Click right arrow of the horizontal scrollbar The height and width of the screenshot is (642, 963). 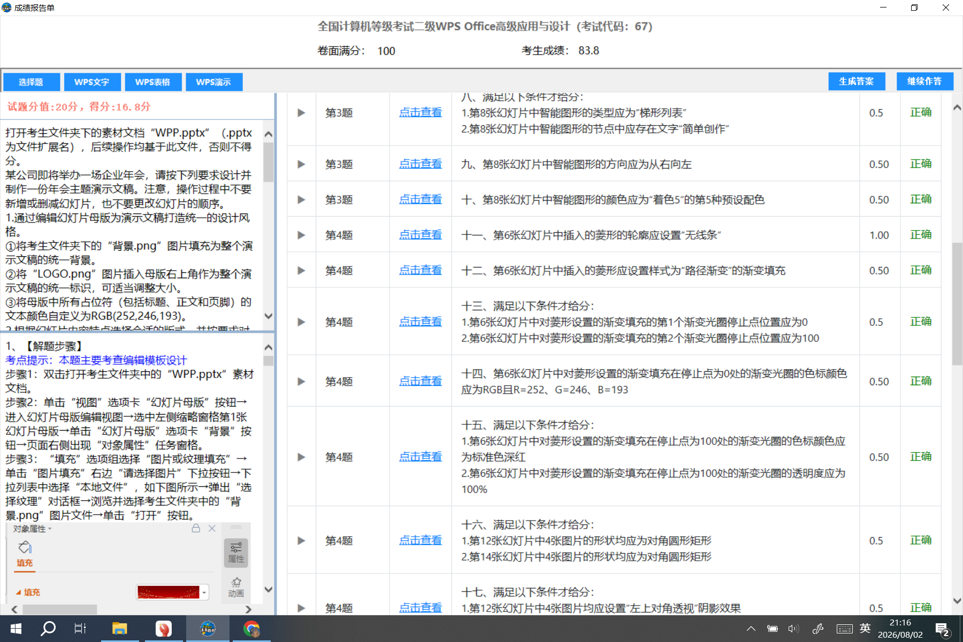(x=248, y=609)
